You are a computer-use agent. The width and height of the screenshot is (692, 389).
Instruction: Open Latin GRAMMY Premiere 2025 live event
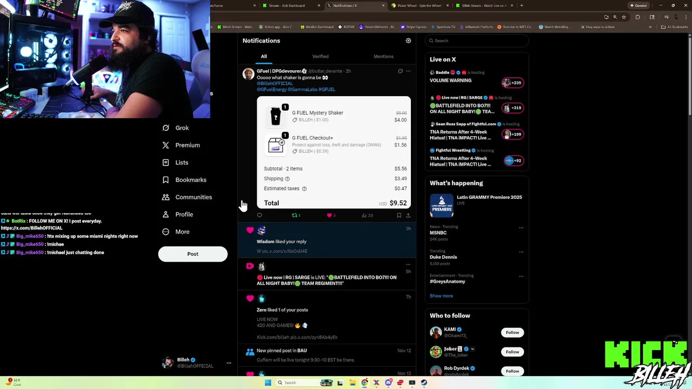(477, 205)
